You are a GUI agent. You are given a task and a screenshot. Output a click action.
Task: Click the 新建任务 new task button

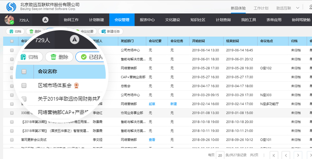(111, 31)
